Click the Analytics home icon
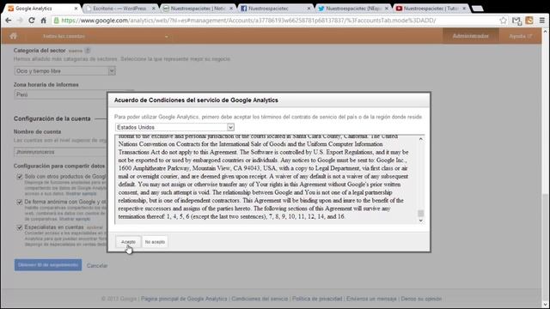This screenshot has height=309, width=550. point(14,36)
